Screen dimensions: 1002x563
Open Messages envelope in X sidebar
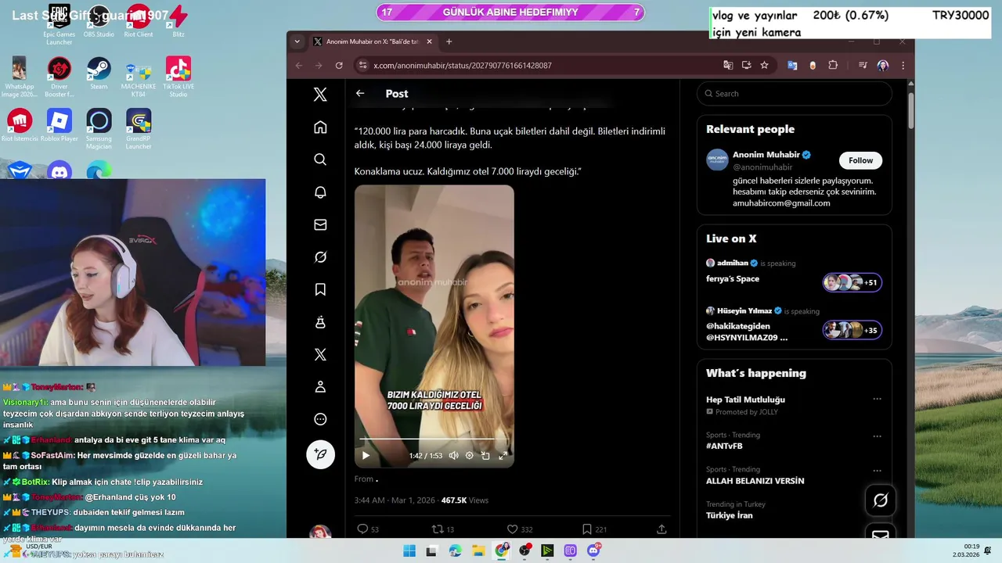click(320, 224)
